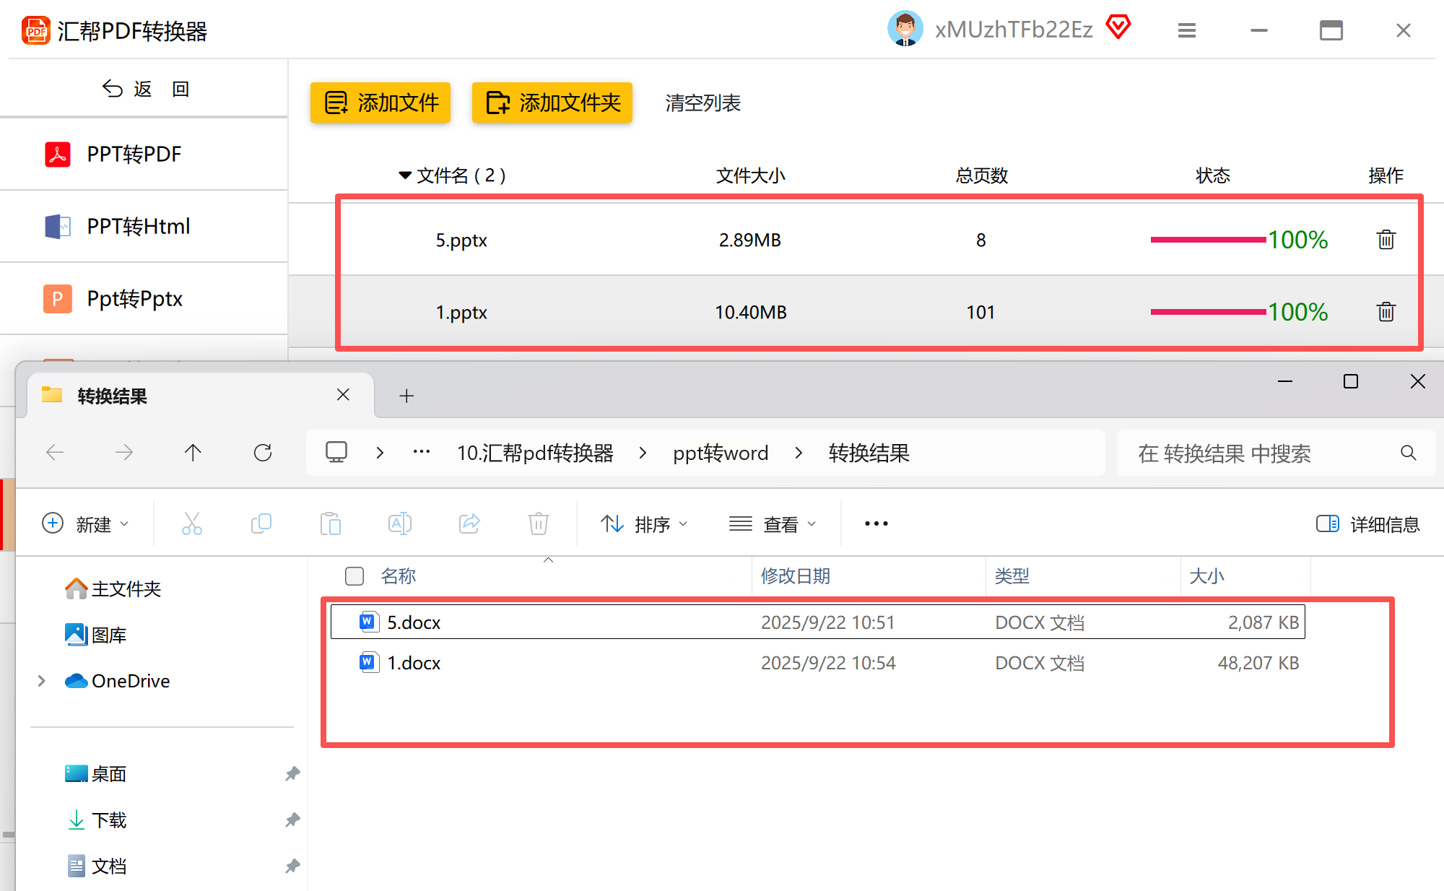This screenshot has width=1444, height=891.
Task: Click the red VIP diamond icon
Action: click(1118, 27)
